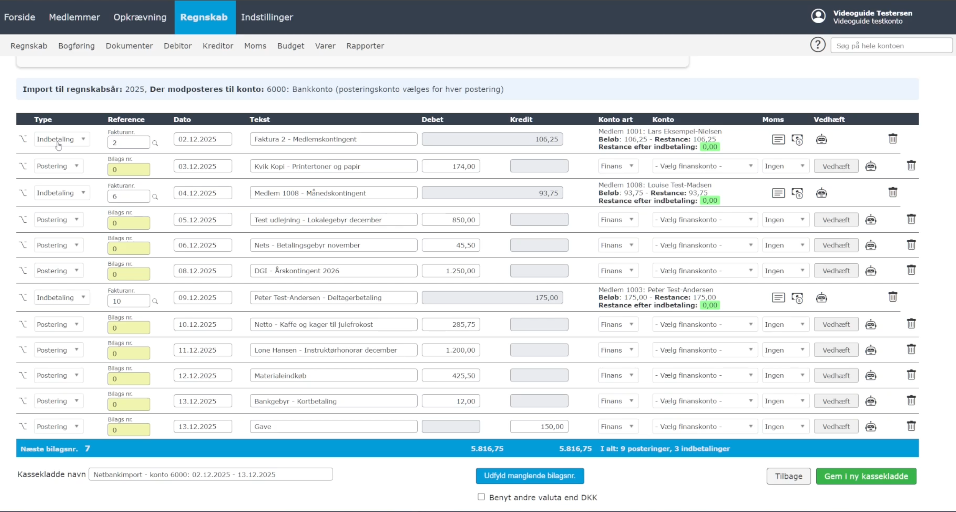Delete the Kvik Kopi posting row
Viewport: 956px width, 512px height.
point(911,165)
